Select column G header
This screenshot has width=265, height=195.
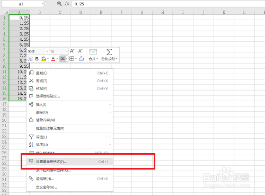[x=142, y=12]
